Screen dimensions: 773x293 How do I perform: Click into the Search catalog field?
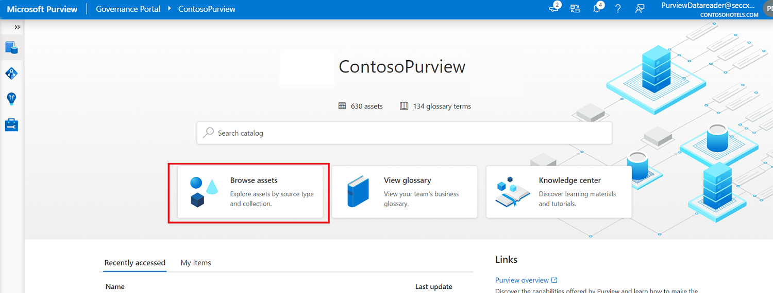click(405, 133)
